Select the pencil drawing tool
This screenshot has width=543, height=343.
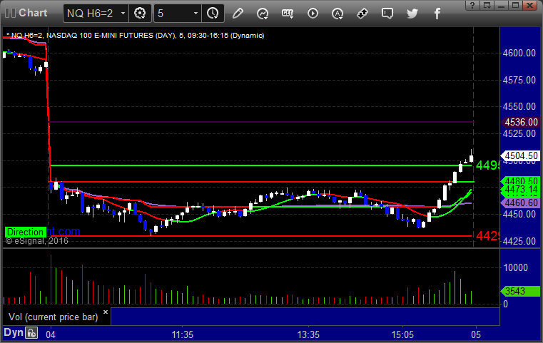[238, 14]
